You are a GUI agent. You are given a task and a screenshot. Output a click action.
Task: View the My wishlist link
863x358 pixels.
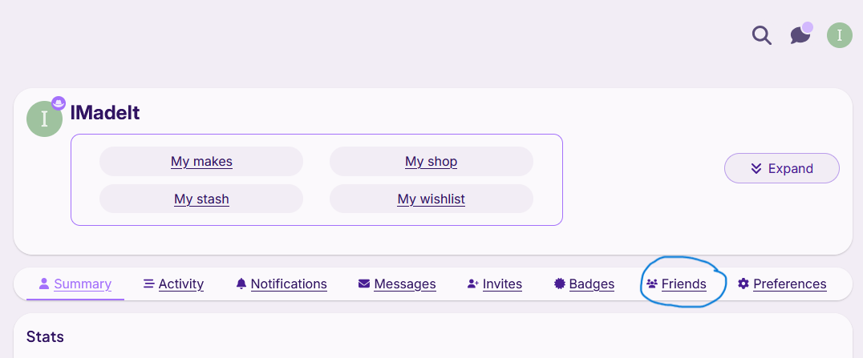click(431, 199)
